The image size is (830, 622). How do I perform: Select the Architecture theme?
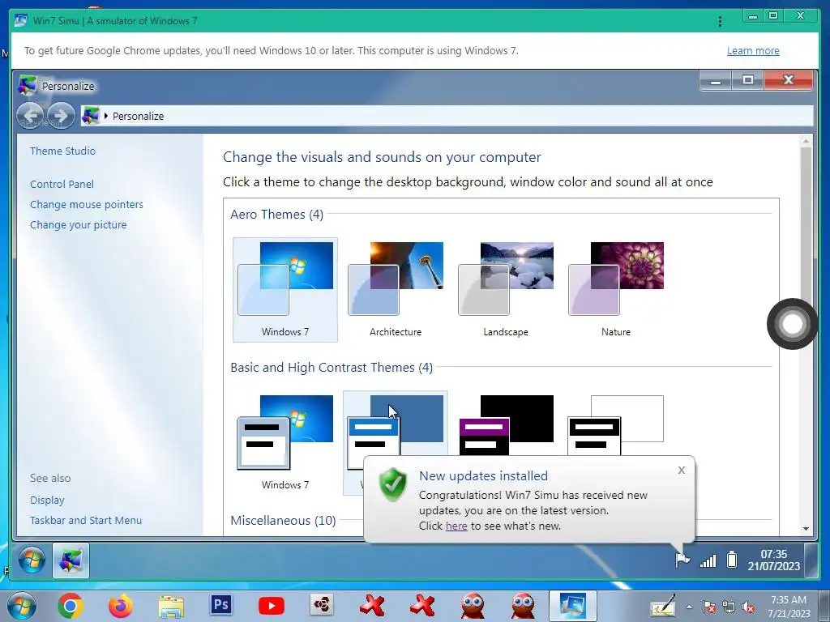click(396, 289)
